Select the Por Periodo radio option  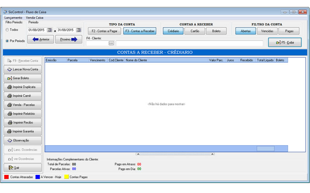(x=7, y=41)
